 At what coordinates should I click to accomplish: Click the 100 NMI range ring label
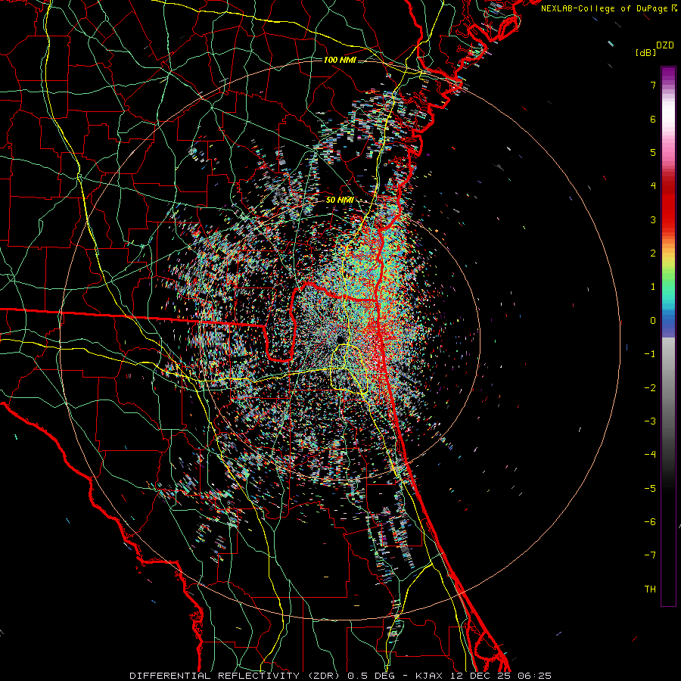pyautogui.click(x=340, y=60)
